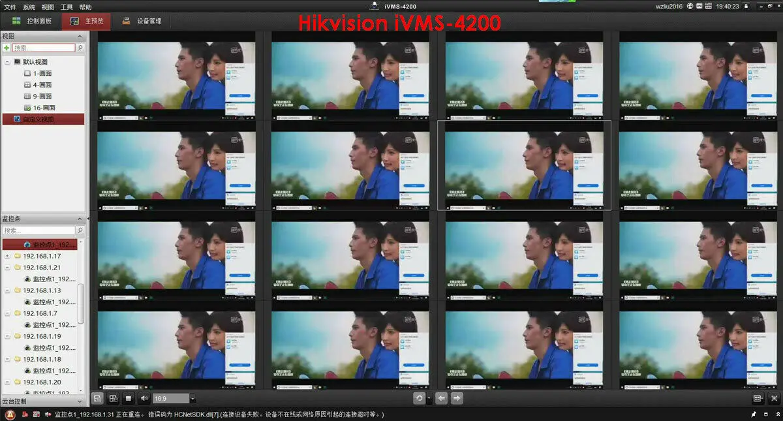Viewport: 783px width, 421px height.
Task: Select the camera under 192.168.1.18
Action: [50, 370]
